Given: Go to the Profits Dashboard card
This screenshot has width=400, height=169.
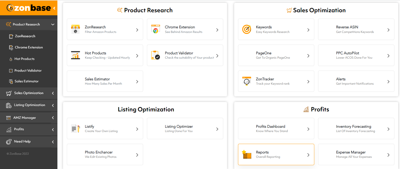Looking at the screenshot, I should point(276,128).
